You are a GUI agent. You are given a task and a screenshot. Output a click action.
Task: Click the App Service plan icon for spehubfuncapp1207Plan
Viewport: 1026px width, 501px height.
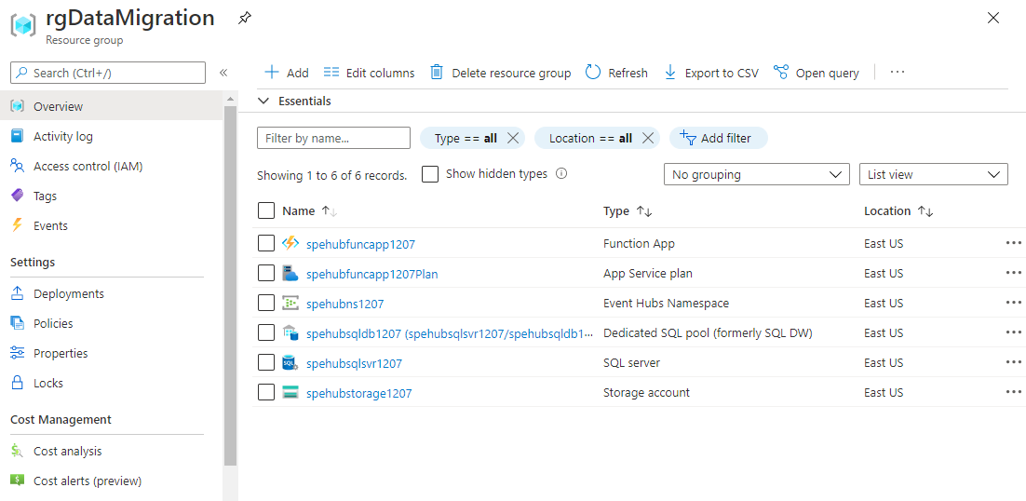290,274
